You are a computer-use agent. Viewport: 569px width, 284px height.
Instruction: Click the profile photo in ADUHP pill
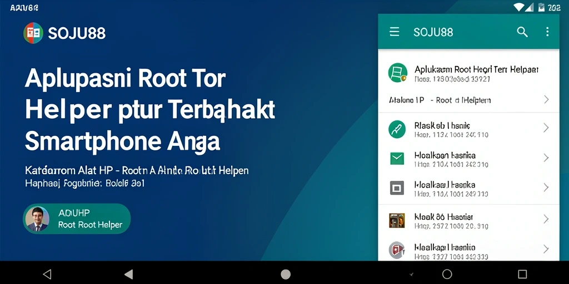click(x=37, y=219)
